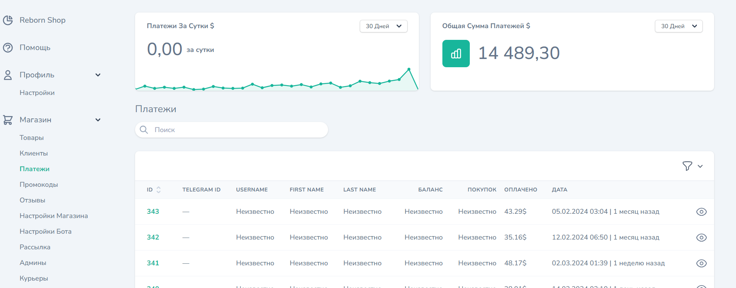Go to Рассылка page
This screenshot has height=288, width=736.
click(35, 247)
